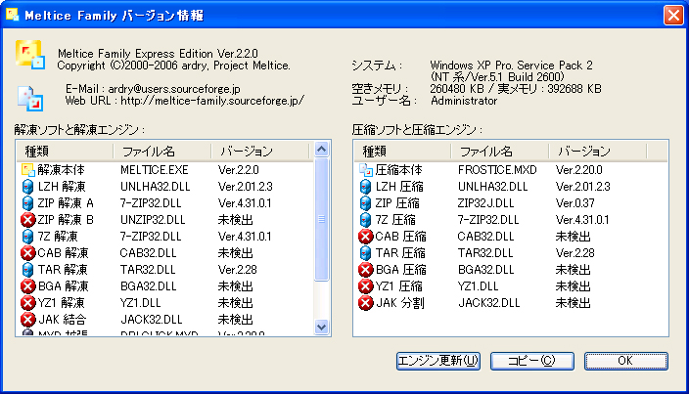689x394 pixels.
Task: Select CAB32.DLL in the extraction list
Action: [x=148, y=253]
